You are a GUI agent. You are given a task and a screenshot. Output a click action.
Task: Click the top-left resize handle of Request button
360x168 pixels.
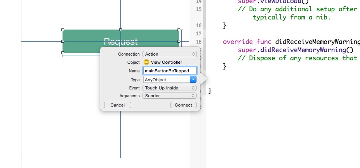point(63,30)
